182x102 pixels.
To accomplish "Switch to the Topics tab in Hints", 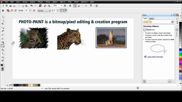I will click(145, 18).
